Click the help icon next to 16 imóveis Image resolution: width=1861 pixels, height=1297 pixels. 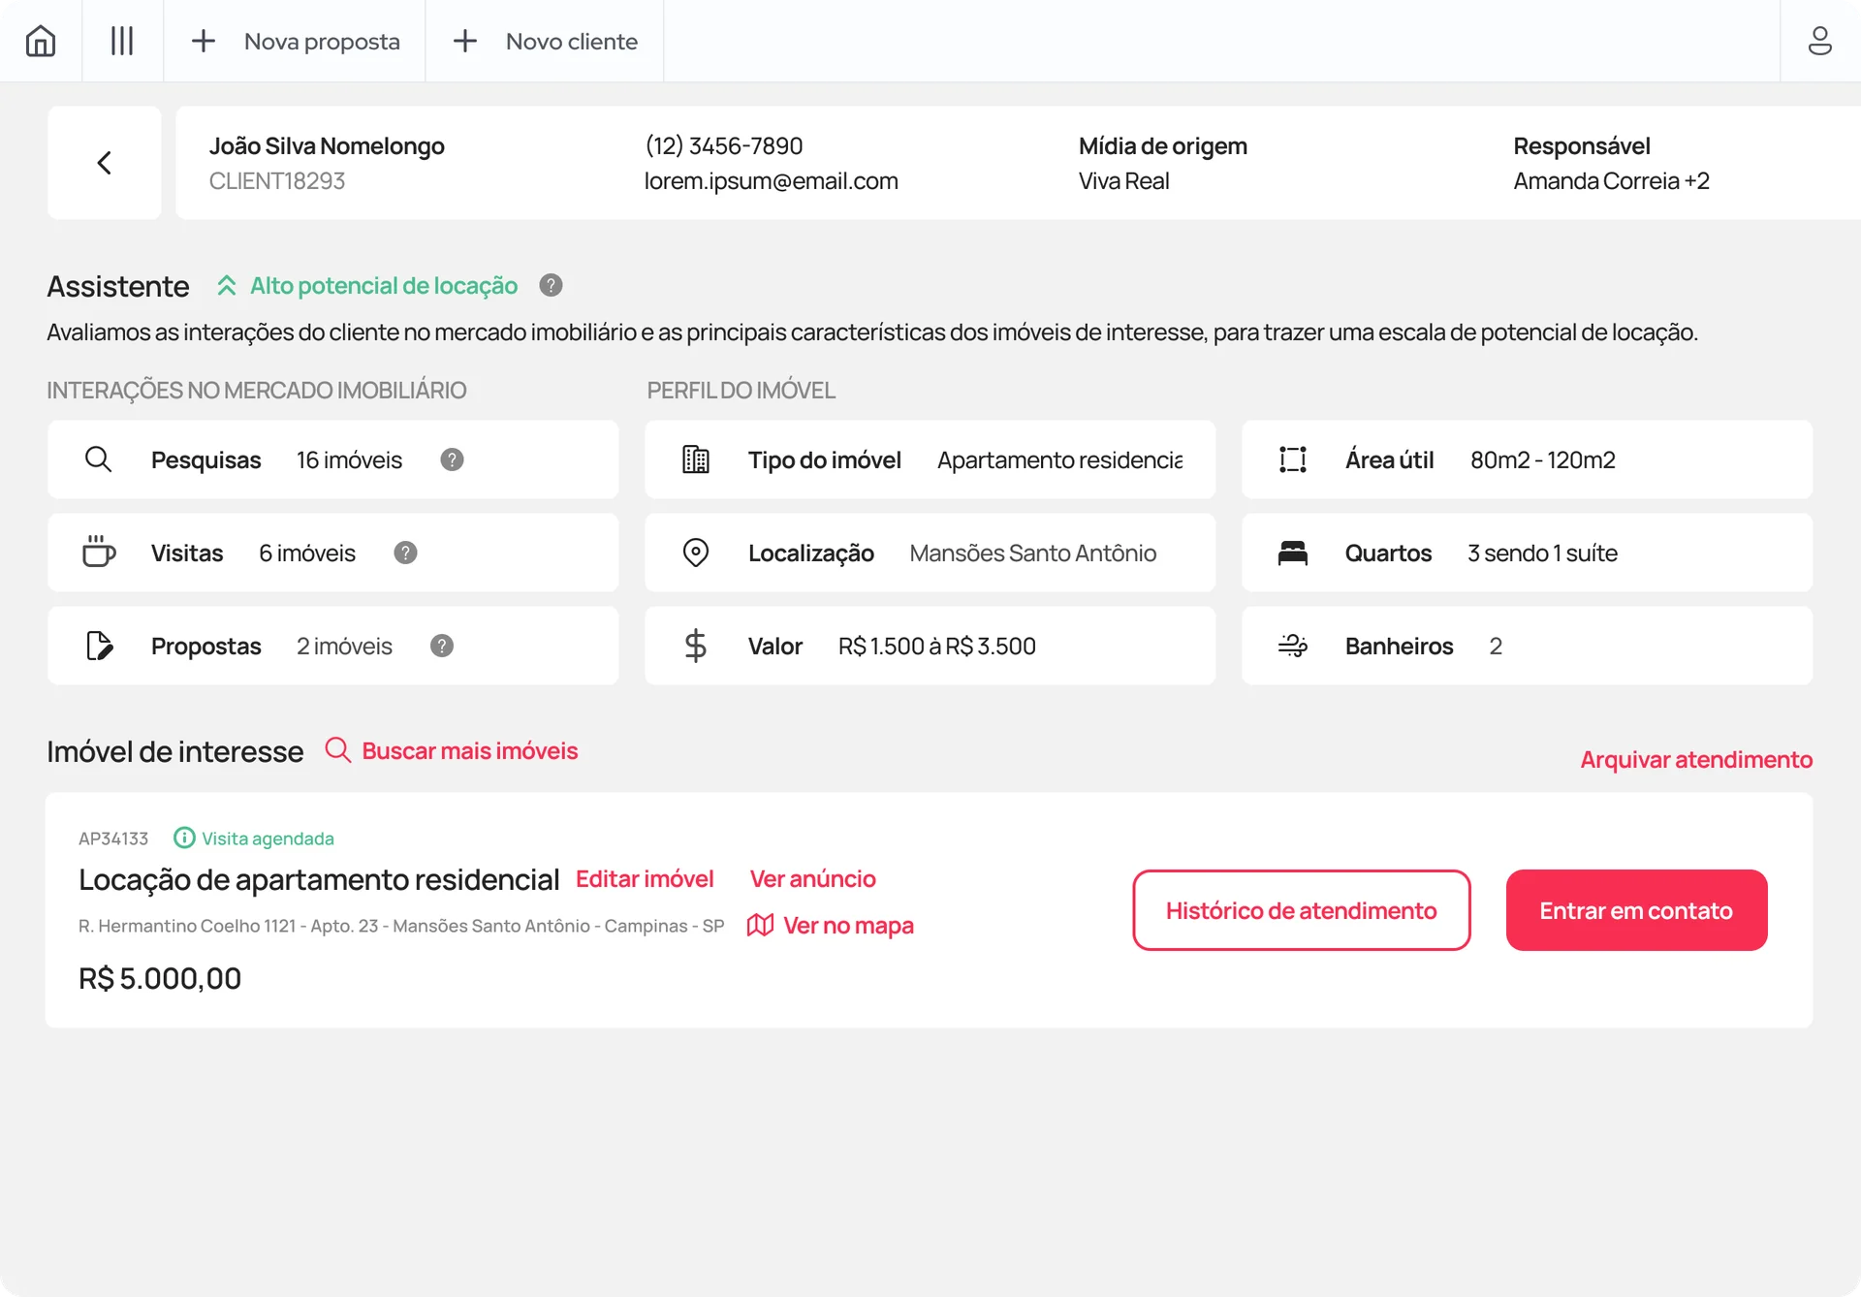tap(452, 459)
